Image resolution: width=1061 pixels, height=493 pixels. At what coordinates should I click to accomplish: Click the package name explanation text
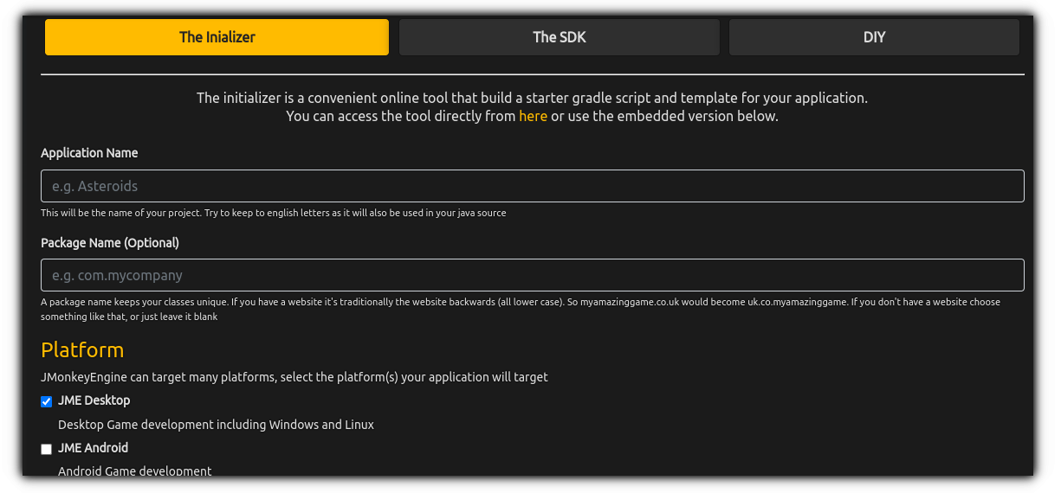tap(520, 303)
